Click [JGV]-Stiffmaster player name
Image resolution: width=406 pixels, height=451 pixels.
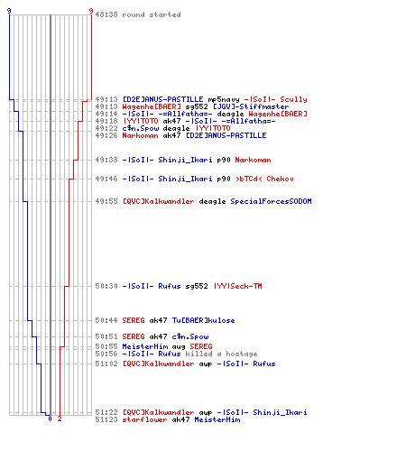point(251,106)
